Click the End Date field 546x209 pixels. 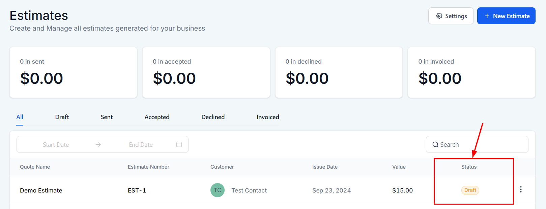(141, 144)
